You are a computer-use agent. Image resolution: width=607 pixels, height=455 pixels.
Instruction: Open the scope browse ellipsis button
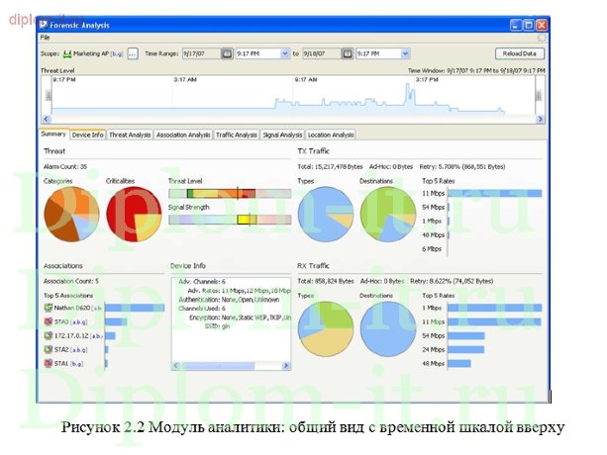pos(133,53)
